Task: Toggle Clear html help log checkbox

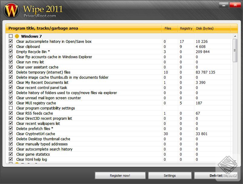Action: coord(11,159)
